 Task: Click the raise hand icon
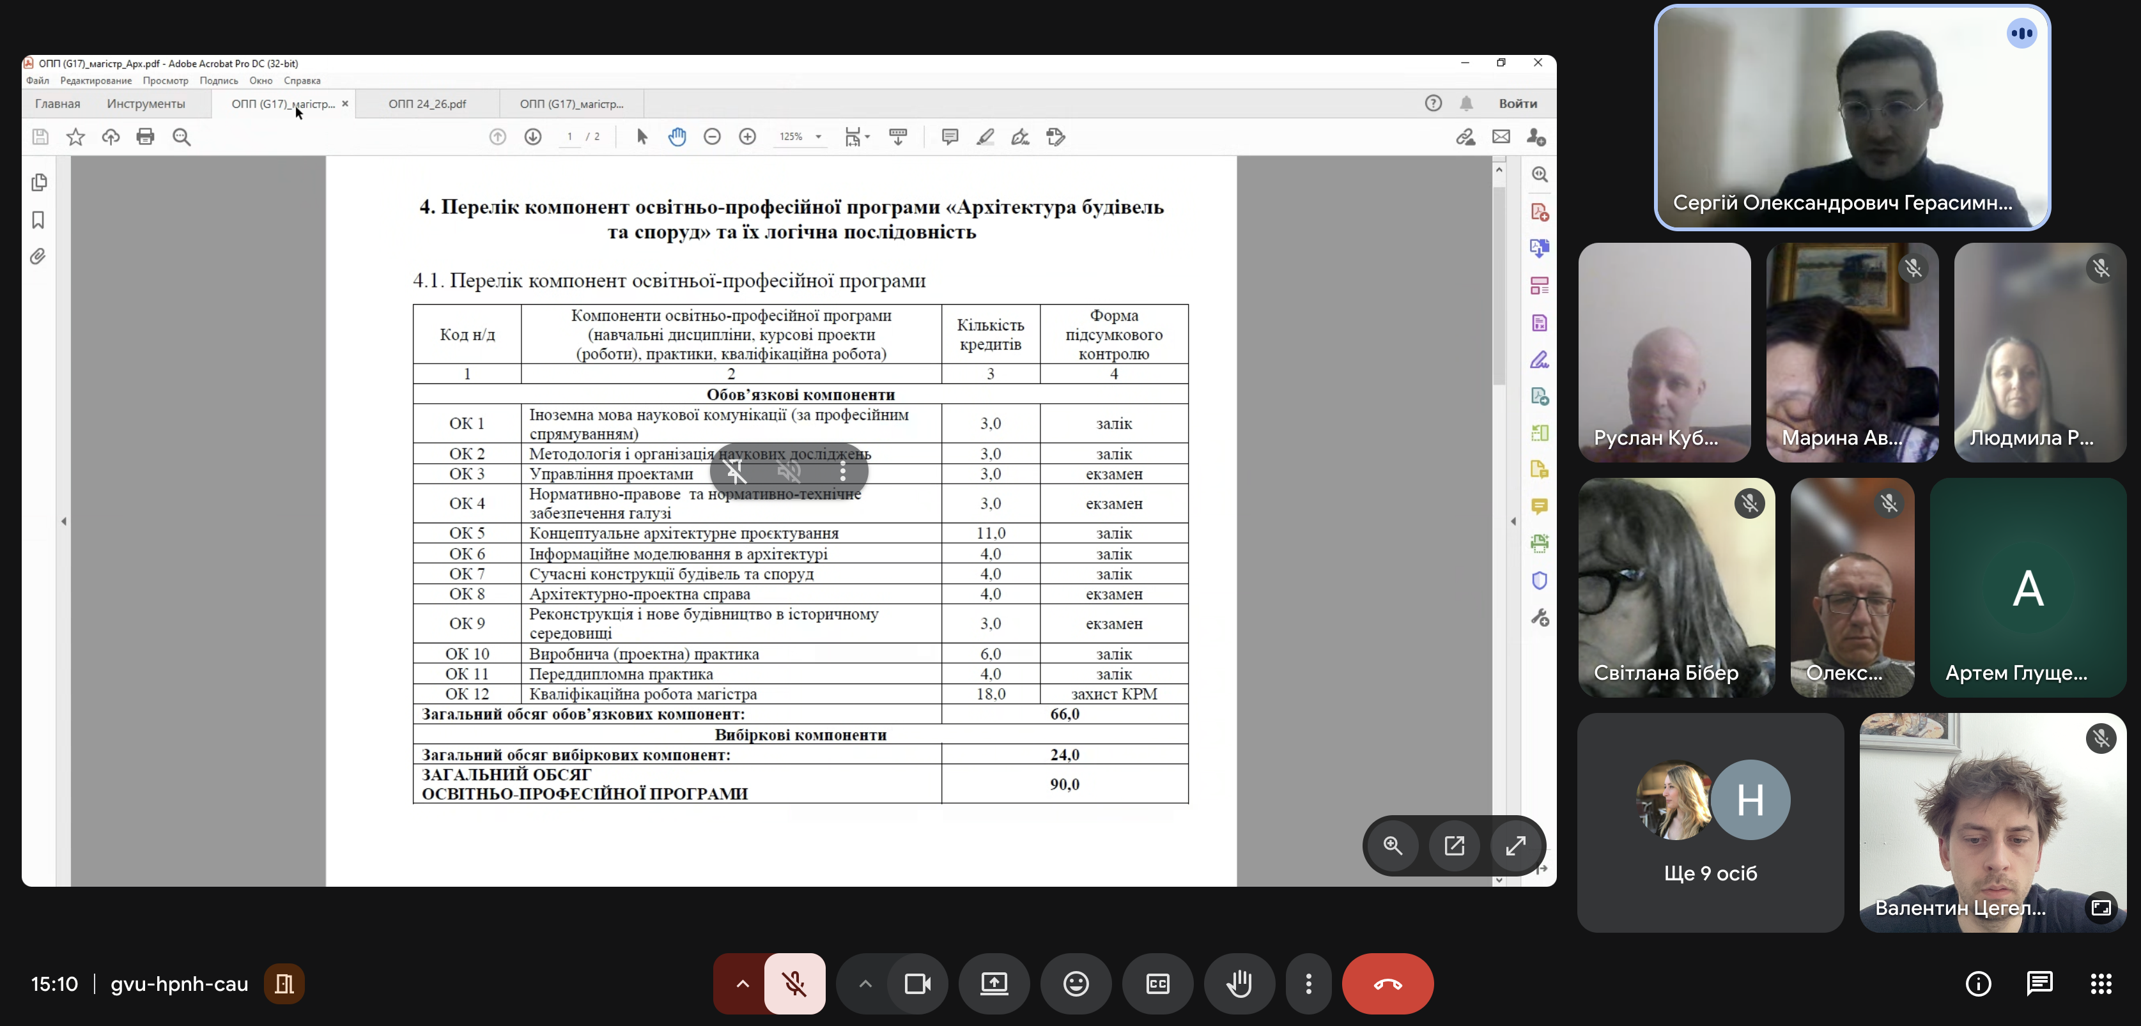[x=1239, y=984]
